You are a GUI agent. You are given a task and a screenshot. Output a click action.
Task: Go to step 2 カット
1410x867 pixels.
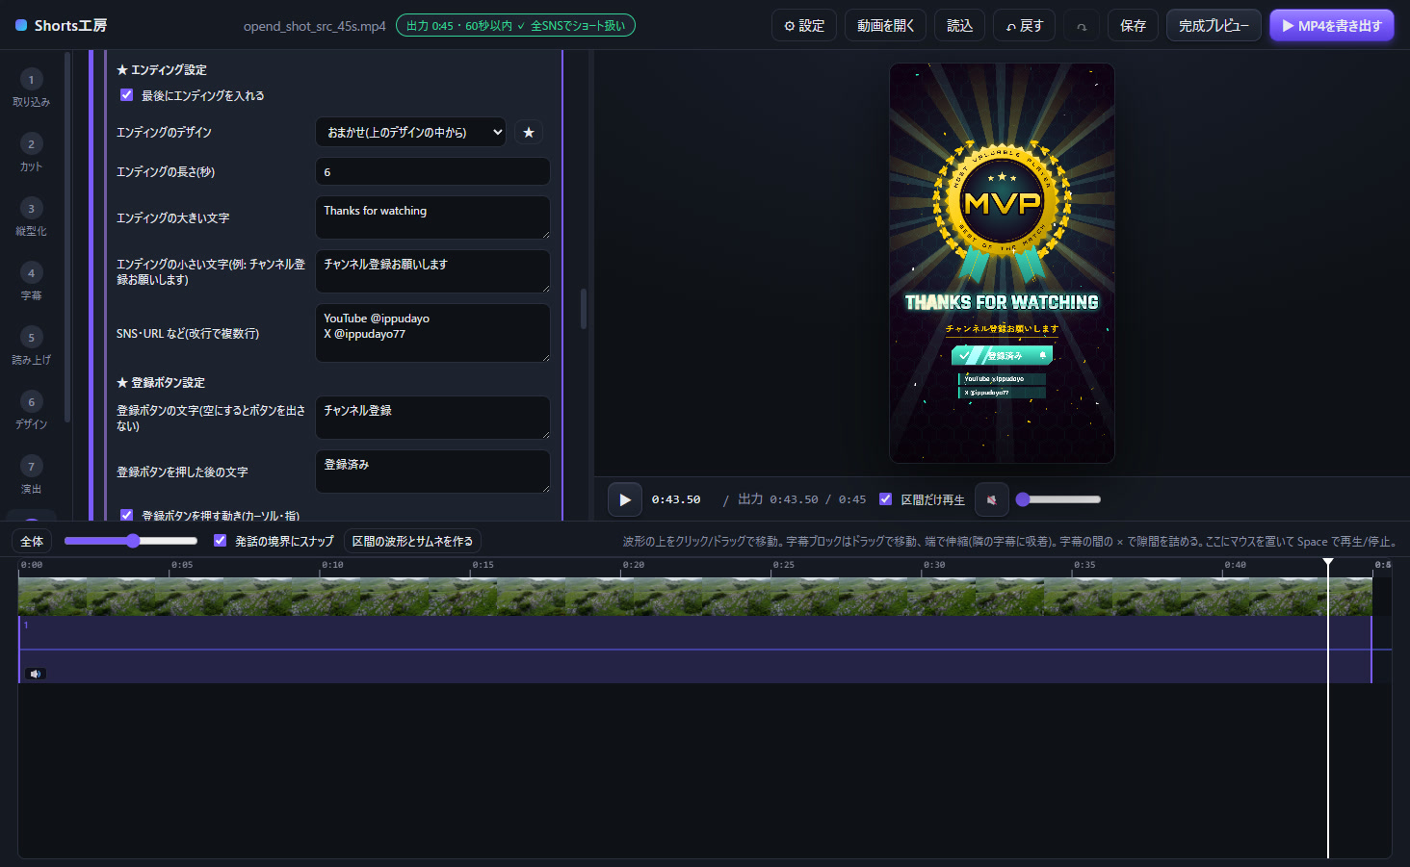tap(31, 152)
